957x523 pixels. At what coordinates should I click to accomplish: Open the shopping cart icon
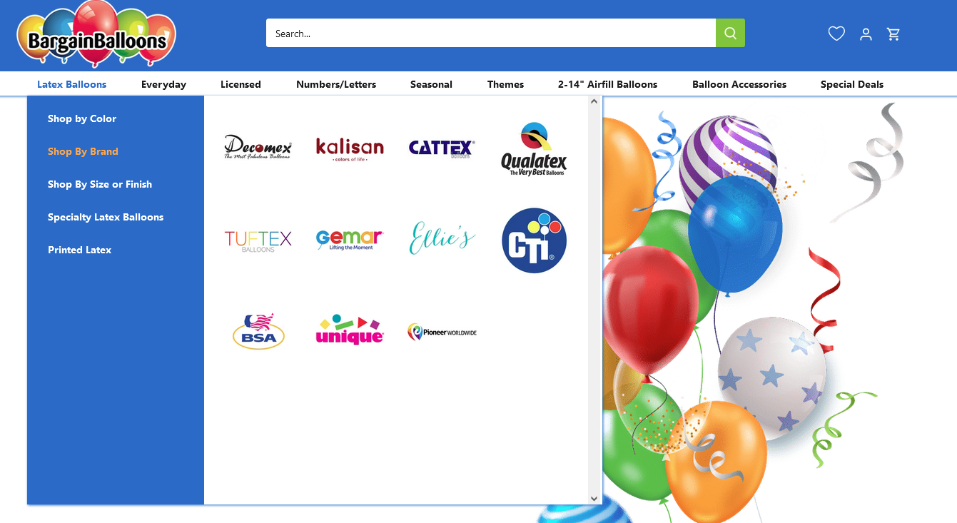point(893,34)
